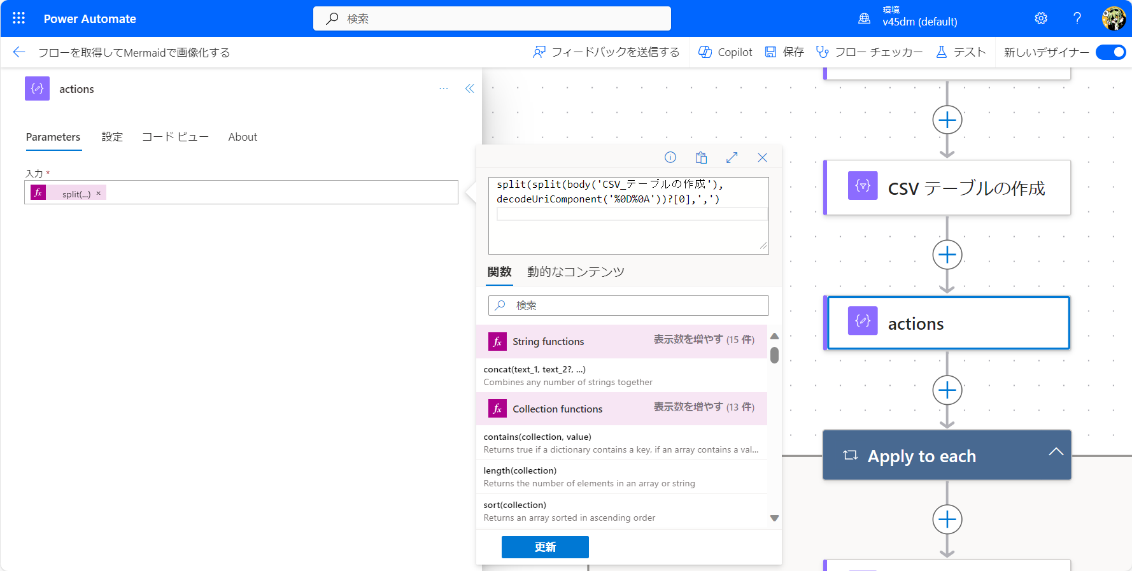
Task: Go back with the left arrow
Action: (x=19, y=52)
